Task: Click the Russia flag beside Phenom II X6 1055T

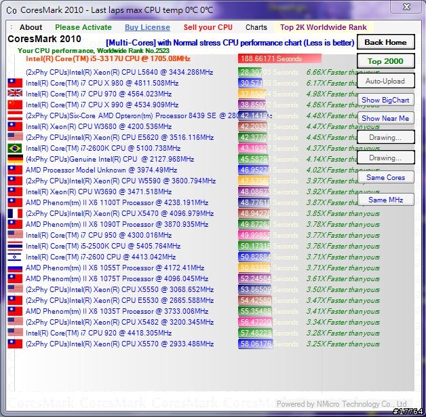Action: [x=15, y=268]
